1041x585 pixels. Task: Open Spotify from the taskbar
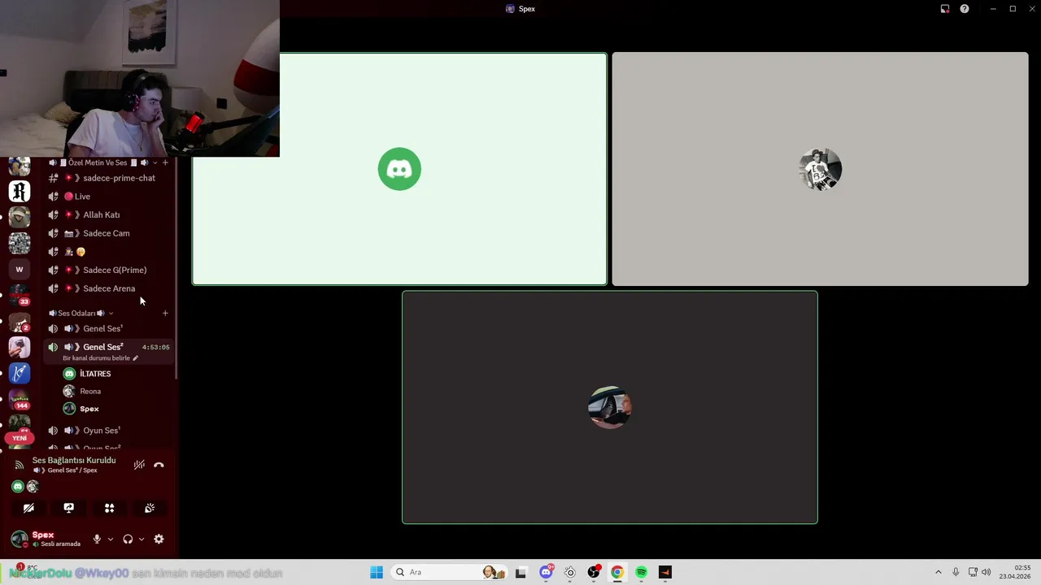coord(642,572)
